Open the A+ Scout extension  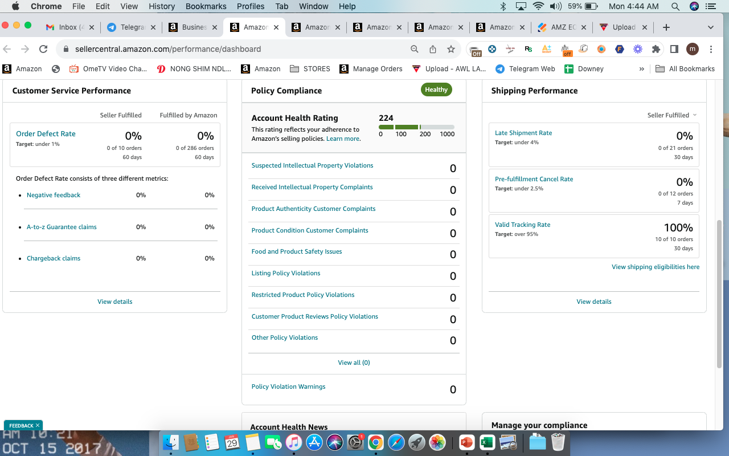pos(547,49)
